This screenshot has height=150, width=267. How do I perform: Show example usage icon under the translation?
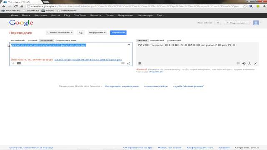pyautogui.click(x=140, y=63)
